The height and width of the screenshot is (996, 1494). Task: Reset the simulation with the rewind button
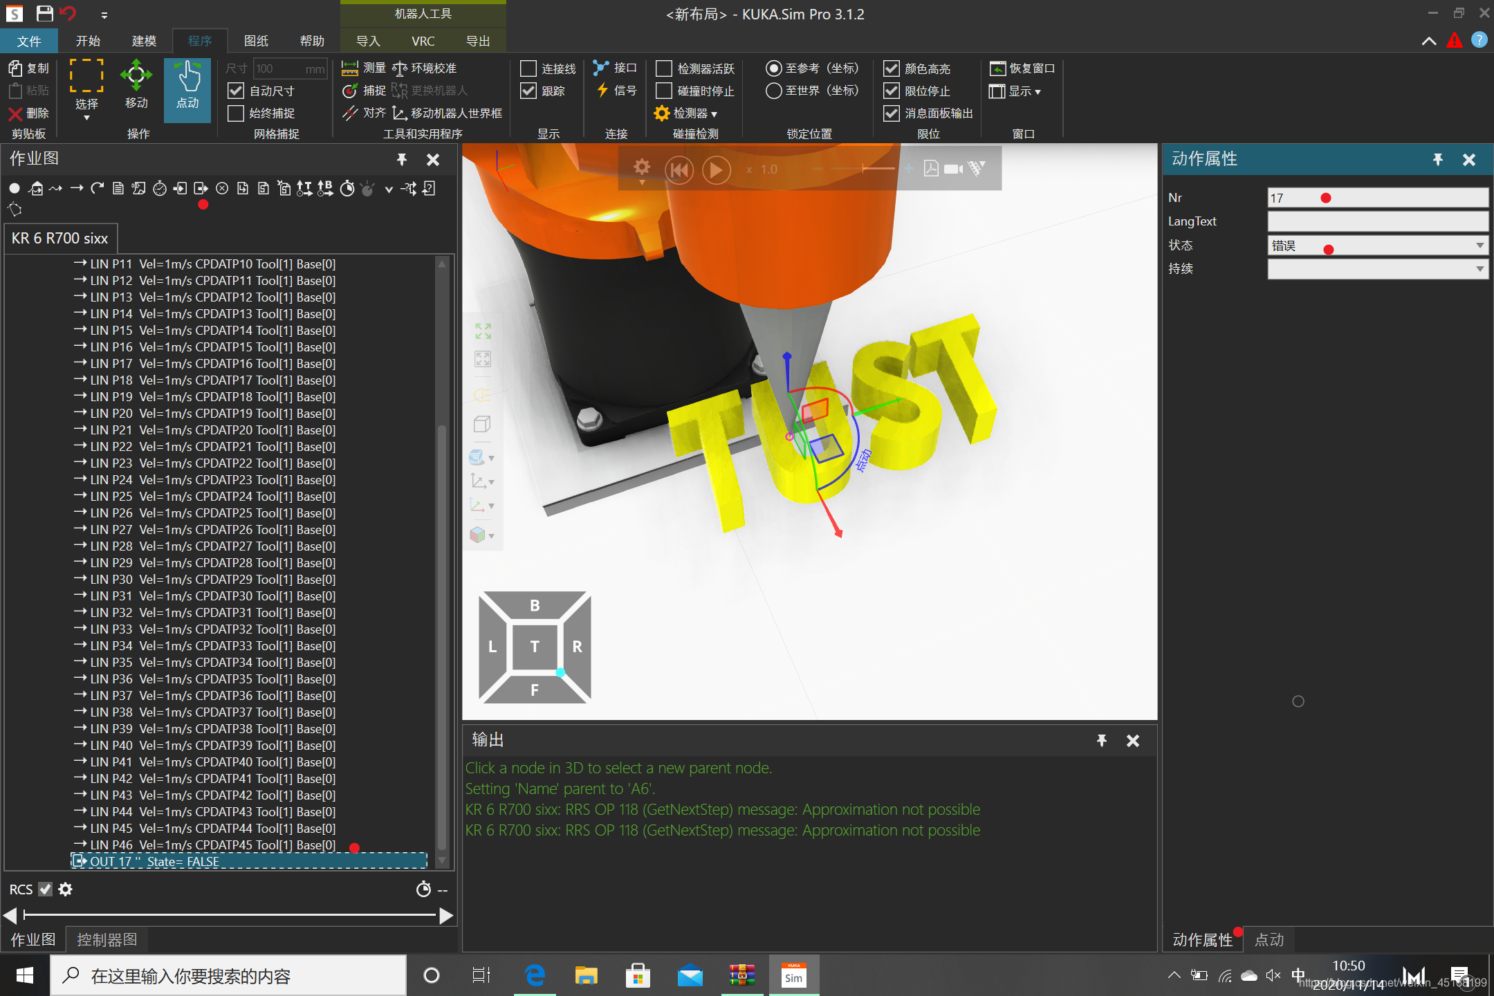pyautogui.click(x=679, y=169)
